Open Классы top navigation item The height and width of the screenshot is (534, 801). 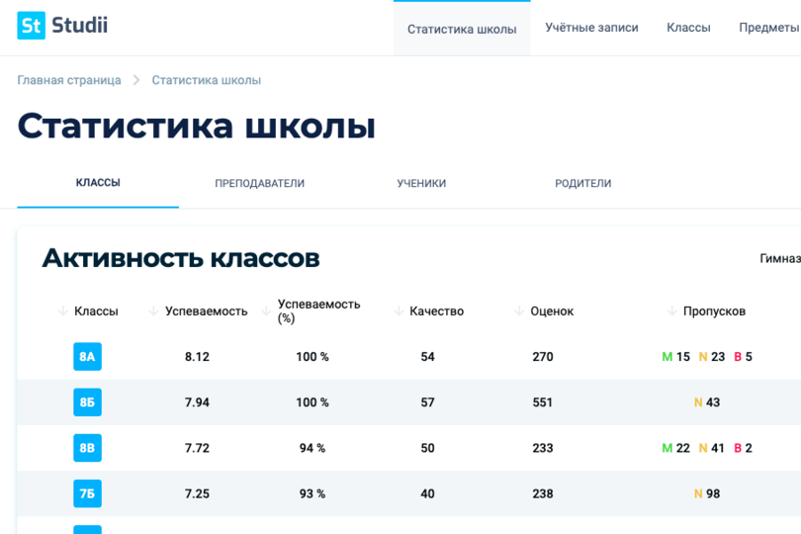click(x=688, y=28)
